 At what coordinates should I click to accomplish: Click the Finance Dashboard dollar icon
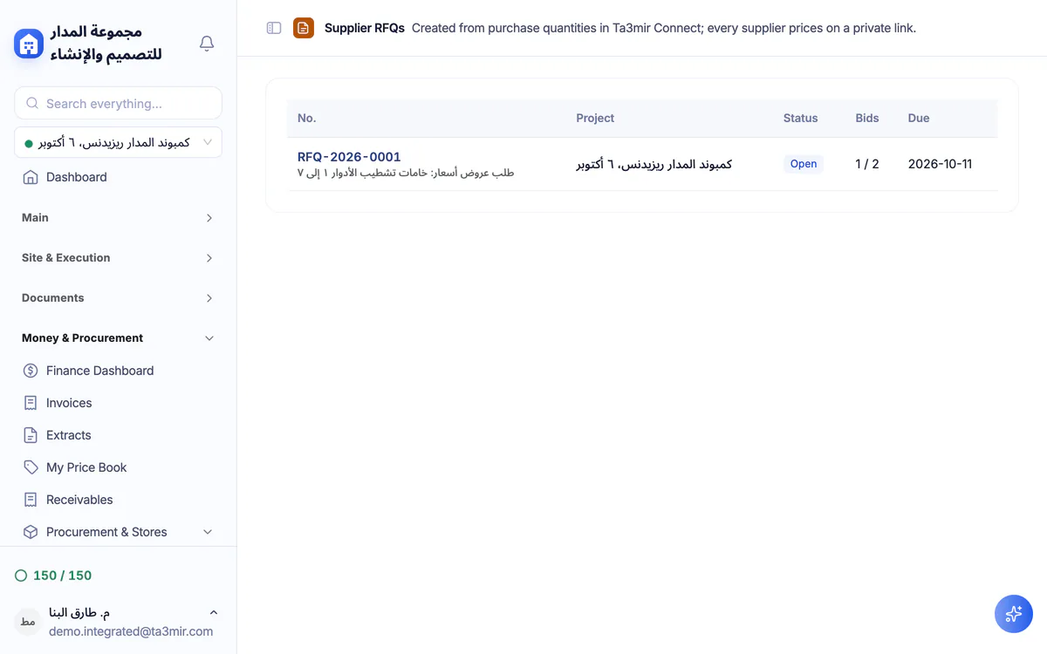coord(31,371)
